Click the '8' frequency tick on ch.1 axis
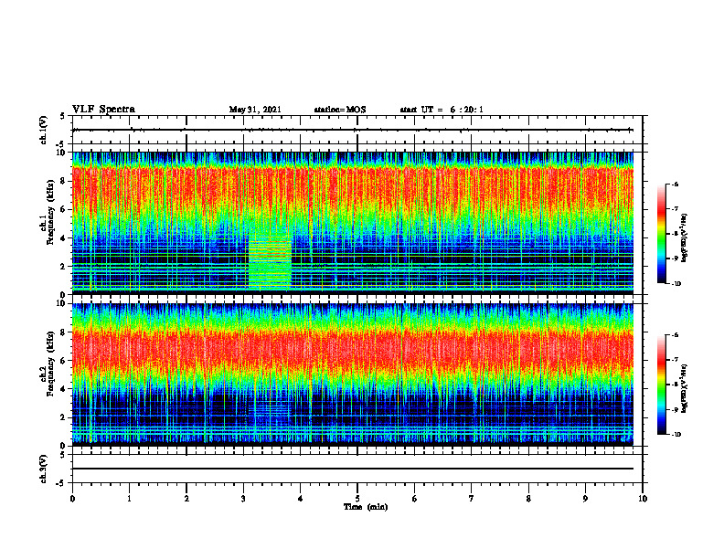The width and height of the screenshot is (724, 559). click(64, 181)
